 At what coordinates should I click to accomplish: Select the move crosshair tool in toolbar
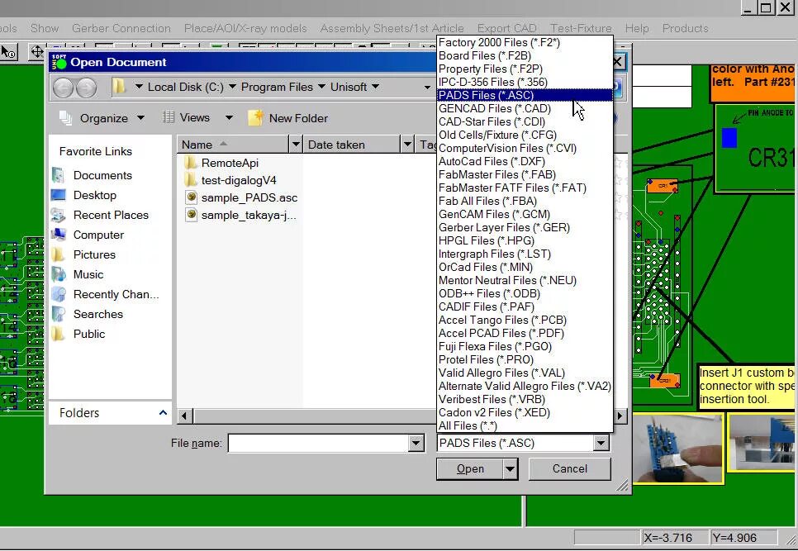point(36,52)
